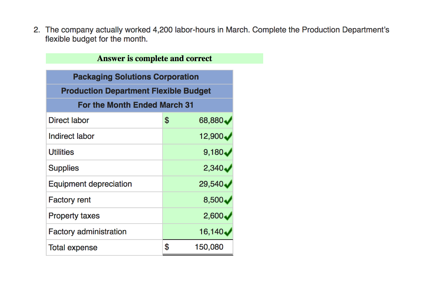
Task: Click the Answer is complete and correct banner
Action: pyautogui.click(x=154, y=58)
